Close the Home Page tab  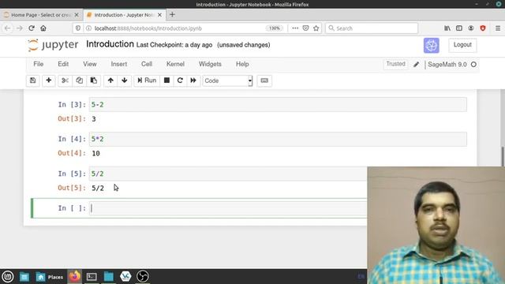pos(77,15)
